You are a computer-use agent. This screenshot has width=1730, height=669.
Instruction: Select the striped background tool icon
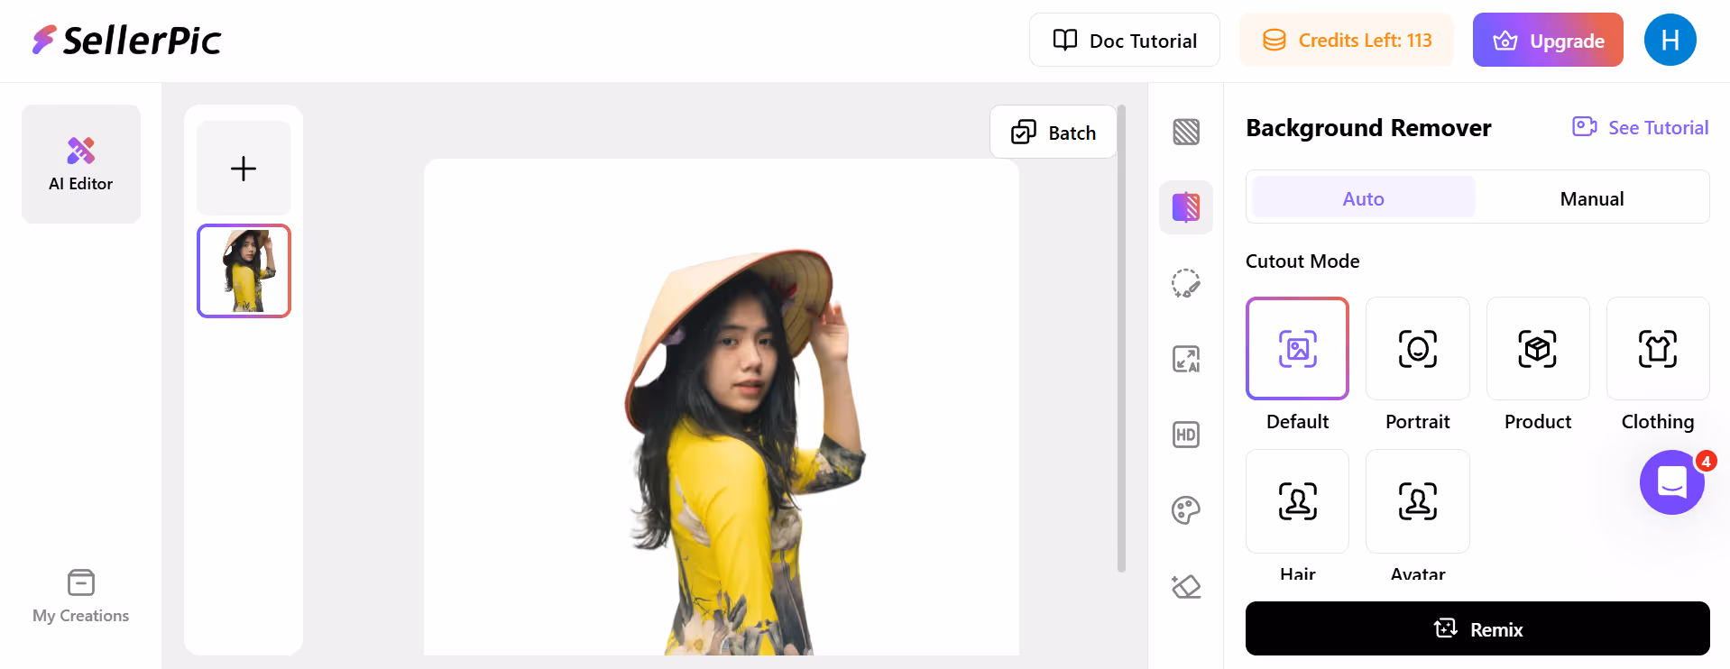(1185, 133)
